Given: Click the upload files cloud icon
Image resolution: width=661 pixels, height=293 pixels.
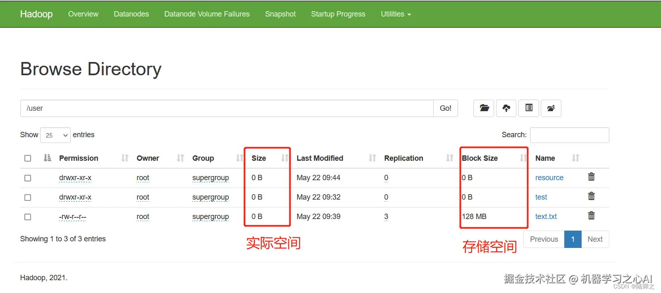Looking at the screenshot, I should point(506,108).
